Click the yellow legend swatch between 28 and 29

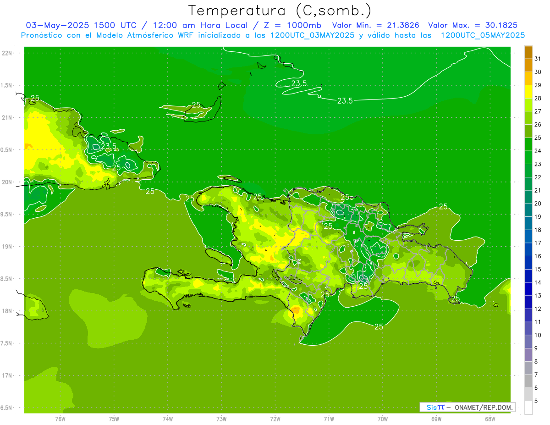tap(528, 92)
